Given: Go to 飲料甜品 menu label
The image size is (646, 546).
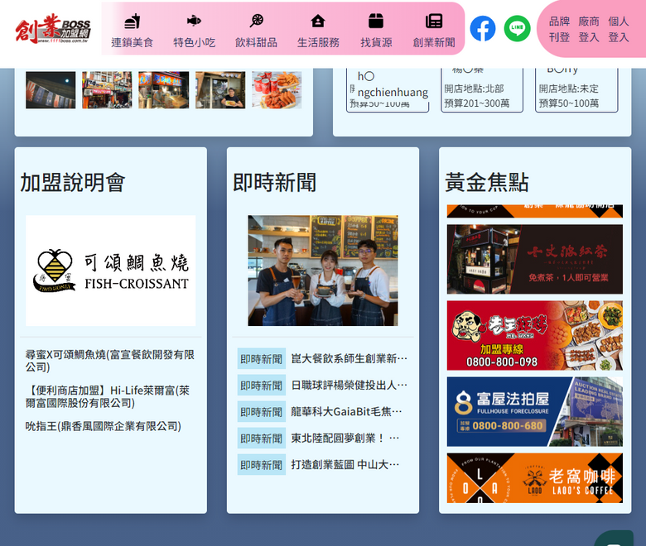Looking at the screenshot, I should [x=256, y=42].
